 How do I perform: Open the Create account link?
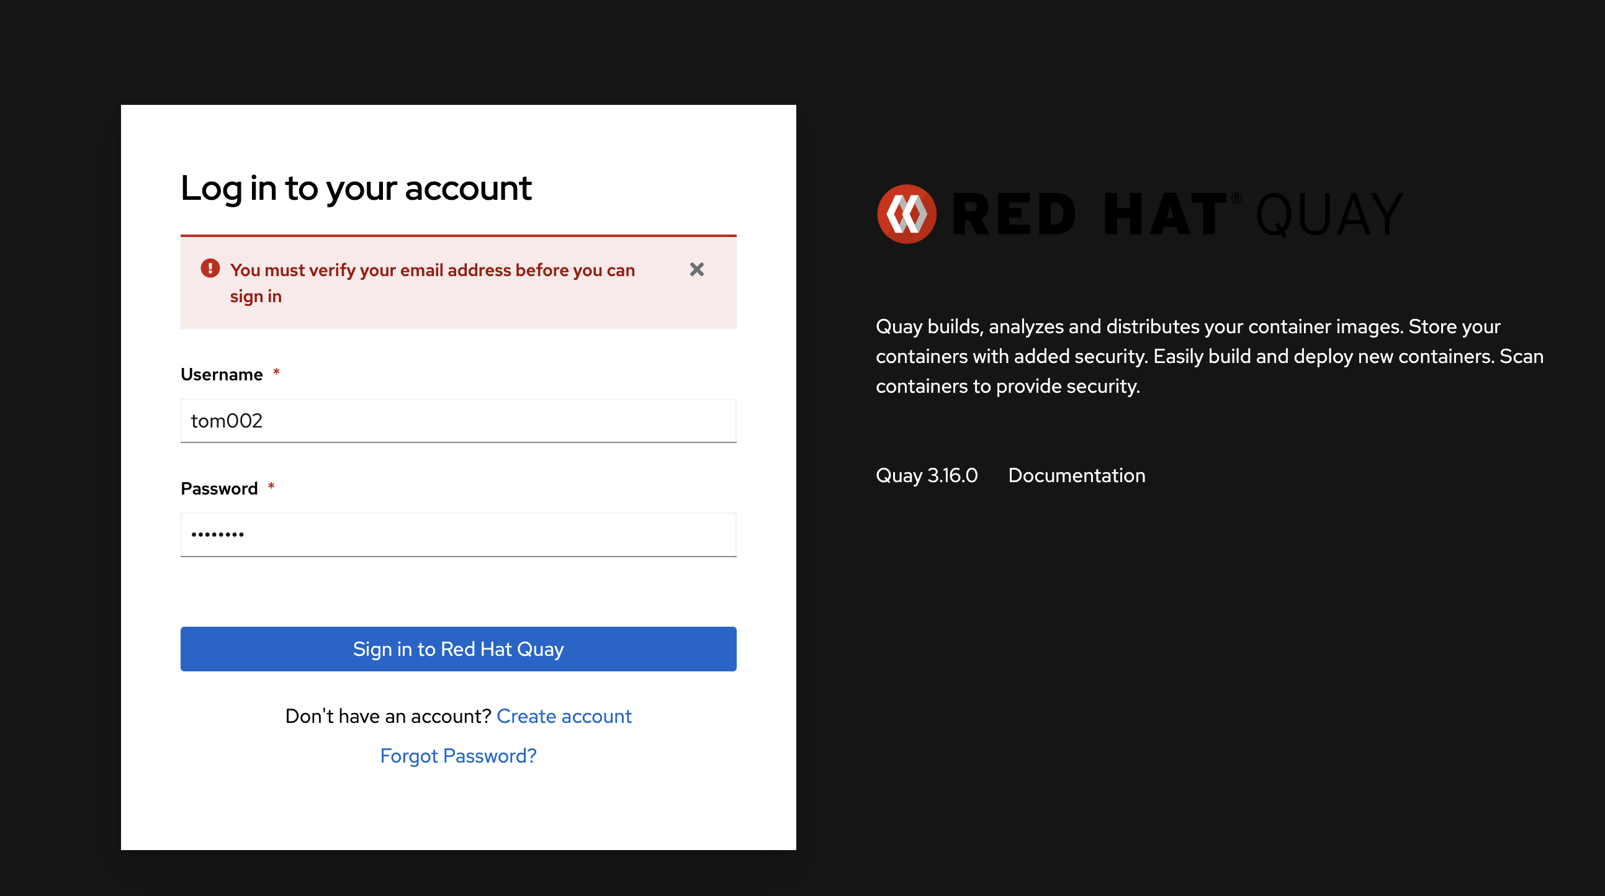coord(564,716)
